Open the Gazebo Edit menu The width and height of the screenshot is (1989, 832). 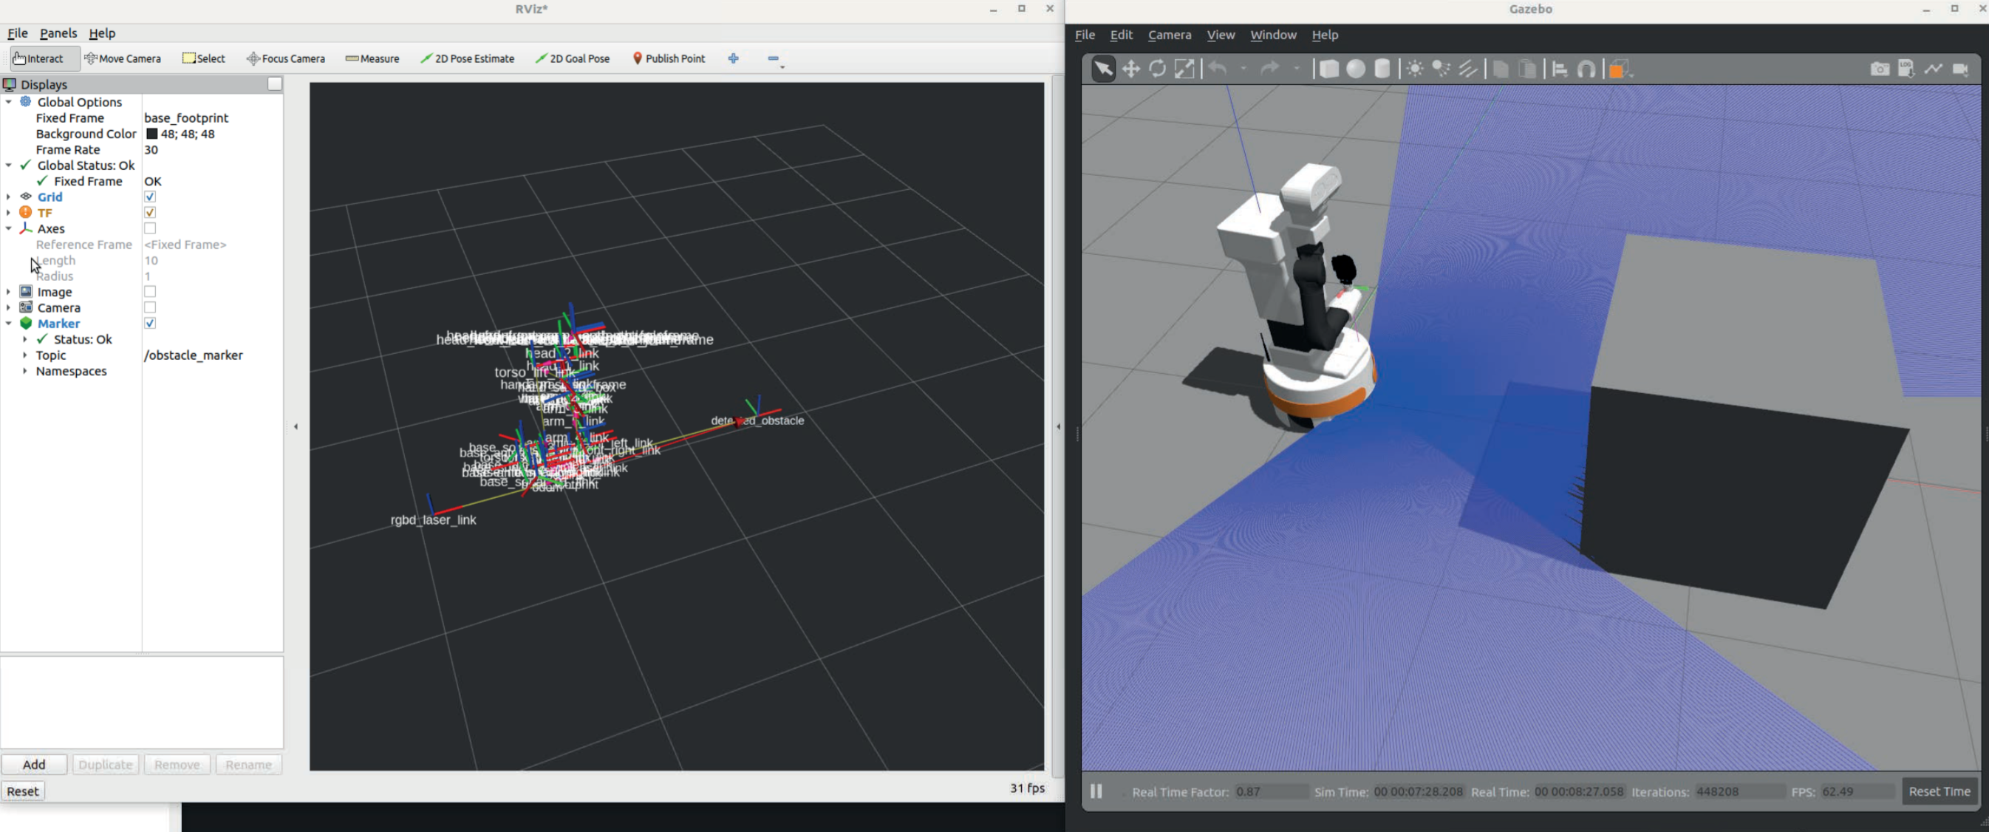(x=1121, y=35)
